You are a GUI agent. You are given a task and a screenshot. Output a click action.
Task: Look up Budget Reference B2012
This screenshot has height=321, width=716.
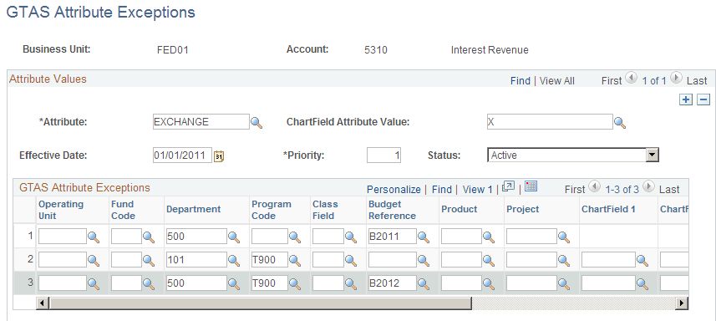click(424, 283)
